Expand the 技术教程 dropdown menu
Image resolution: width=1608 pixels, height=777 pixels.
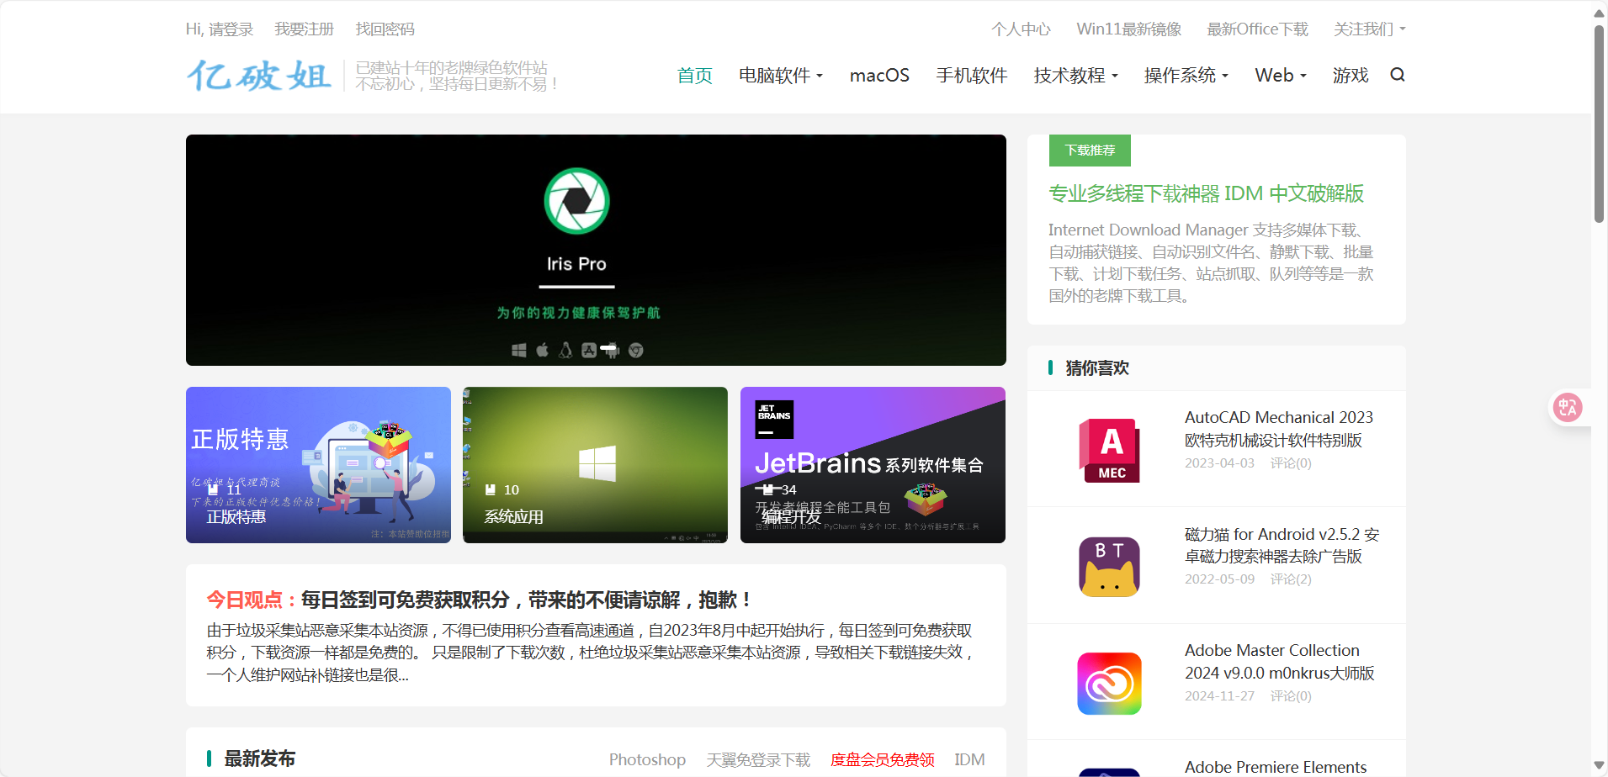[x=1076, y=76]
